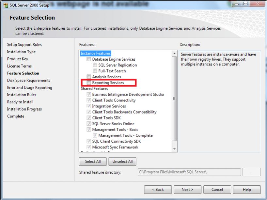The image size is (267, 200).
Task: Click the SQL Server 2008 Setup title icon
Action: pyautogui.click(x=6, y=5)
